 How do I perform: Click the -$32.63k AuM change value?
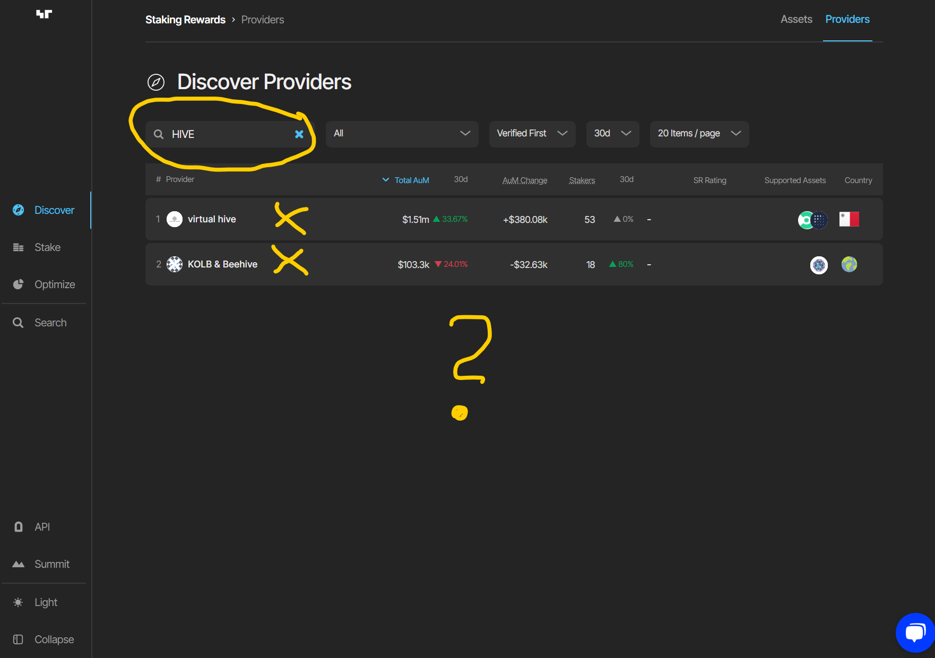point(529,265)
